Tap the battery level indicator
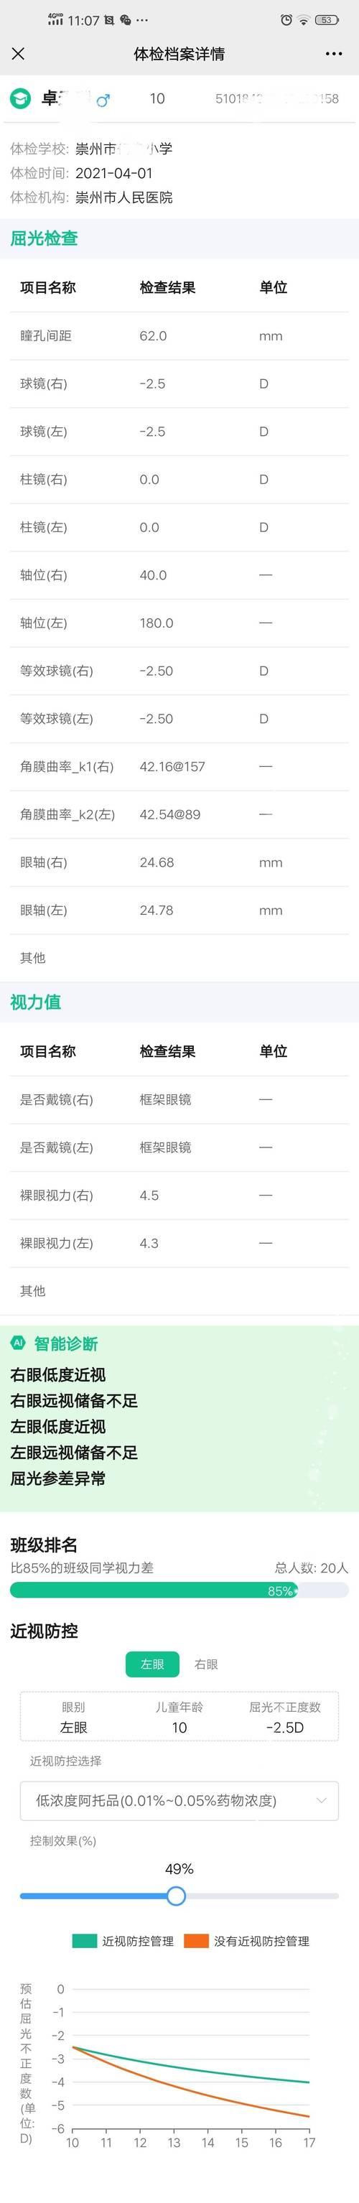The width and height of the screenshot is (359, 2203). [x=327, y=19]
